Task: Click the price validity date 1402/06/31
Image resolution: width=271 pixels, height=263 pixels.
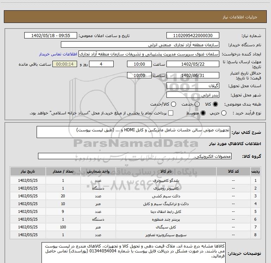Action: (193, 76)
